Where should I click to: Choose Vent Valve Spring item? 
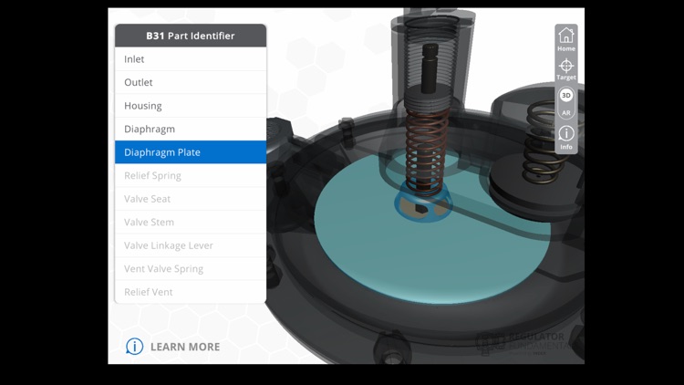tap(191, 268)
